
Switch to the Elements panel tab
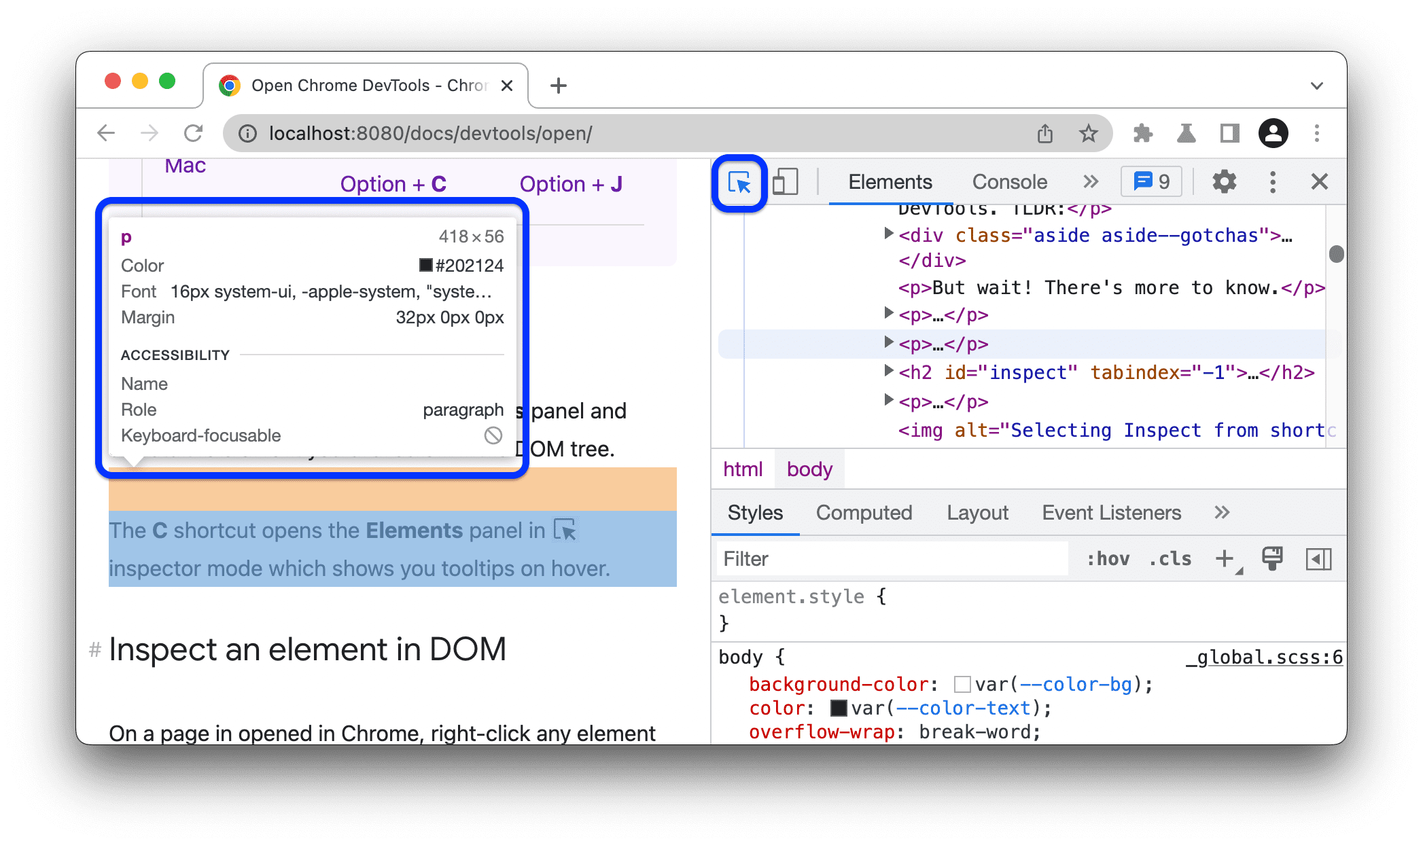coord(890,182)
